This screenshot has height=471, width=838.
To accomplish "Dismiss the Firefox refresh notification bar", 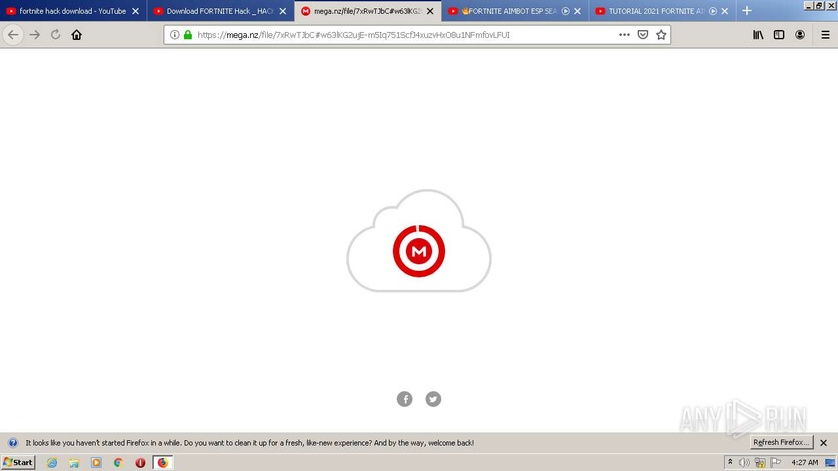I will [x=824, y=443].
